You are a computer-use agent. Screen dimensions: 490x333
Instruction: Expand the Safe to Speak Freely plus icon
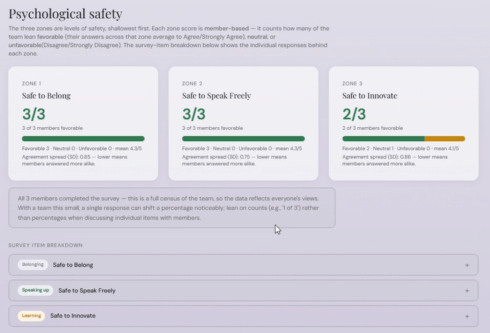coord(467,291)
